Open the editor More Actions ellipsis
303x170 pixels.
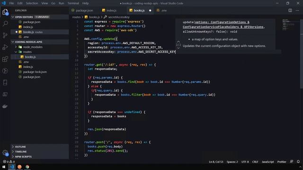pyautogui.click(x=297, y=10)
